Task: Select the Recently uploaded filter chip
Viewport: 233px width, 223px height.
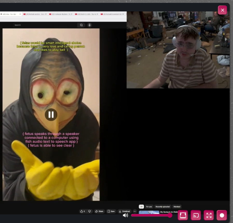Action: click(x=163, y=207)
